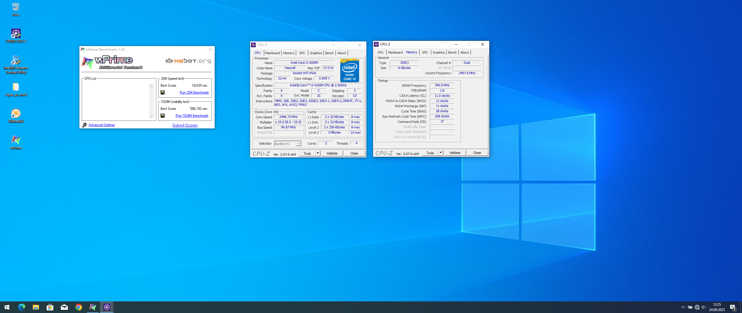The image size is (742, 313).
Task: Click the save icon beside the 1024M benchmark
Action: pos(163,116)
